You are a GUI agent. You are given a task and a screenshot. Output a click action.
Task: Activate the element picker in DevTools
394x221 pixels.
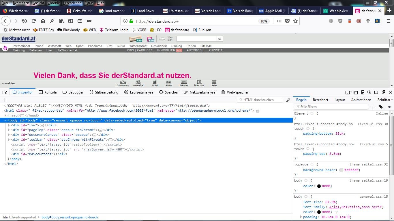(x=5, y=92)
